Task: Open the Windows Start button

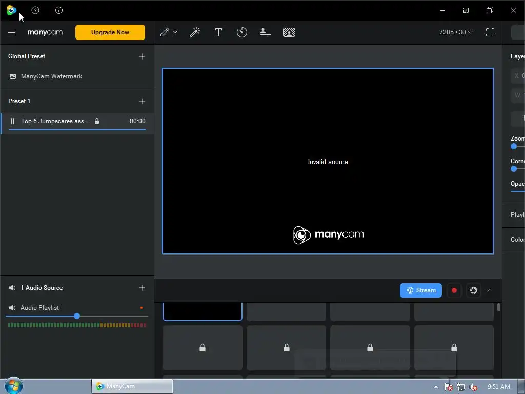Action: (x=13, y=385)
